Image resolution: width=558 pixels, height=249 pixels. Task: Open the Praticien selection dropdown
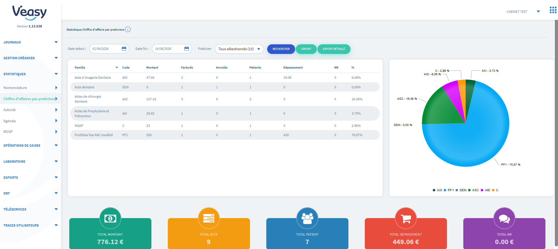click(239, 49)
